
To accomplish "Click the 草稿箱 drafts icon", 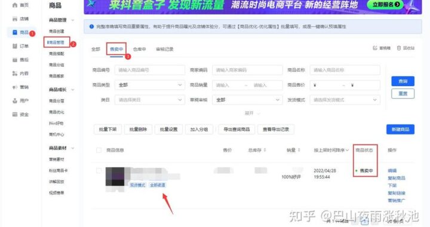I will [x=375, y=48].
